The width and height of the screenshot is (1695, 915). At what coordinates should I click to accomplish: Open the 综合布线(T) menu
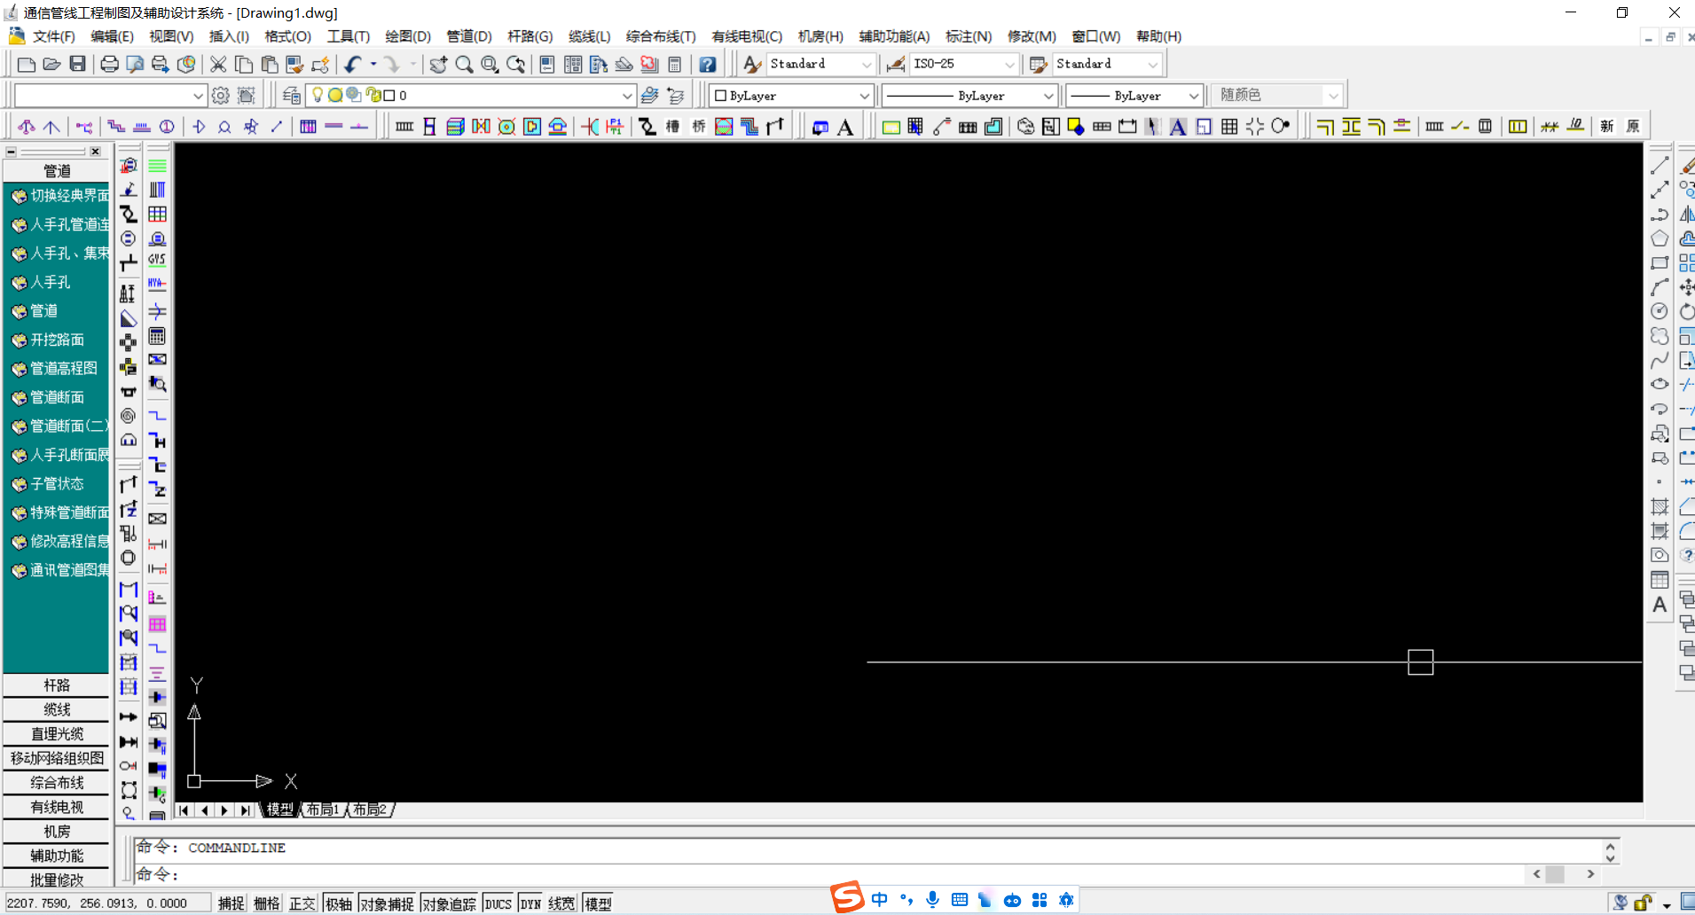point(661,36)
